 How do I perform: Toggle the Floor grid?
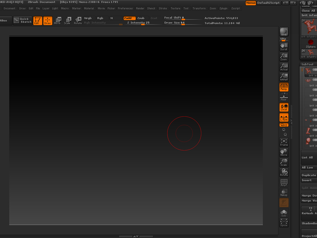(284, 97)
